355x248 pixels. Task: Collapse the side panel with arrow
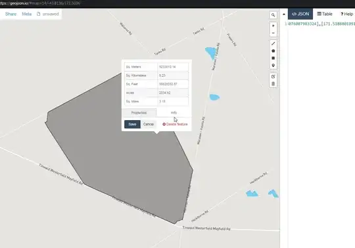point(284,14)
